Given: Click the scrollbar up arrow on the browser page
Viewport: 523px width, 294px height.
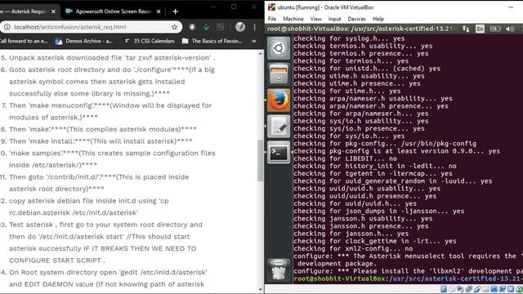Looking at the screenshot, I should [x=260, y=54].
